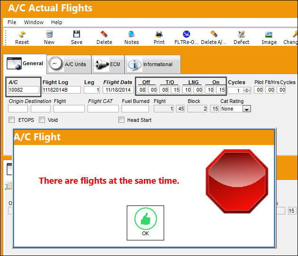Open the Window menu
The height and width of the screenshot is (256, 298).
tap(34, 22)
